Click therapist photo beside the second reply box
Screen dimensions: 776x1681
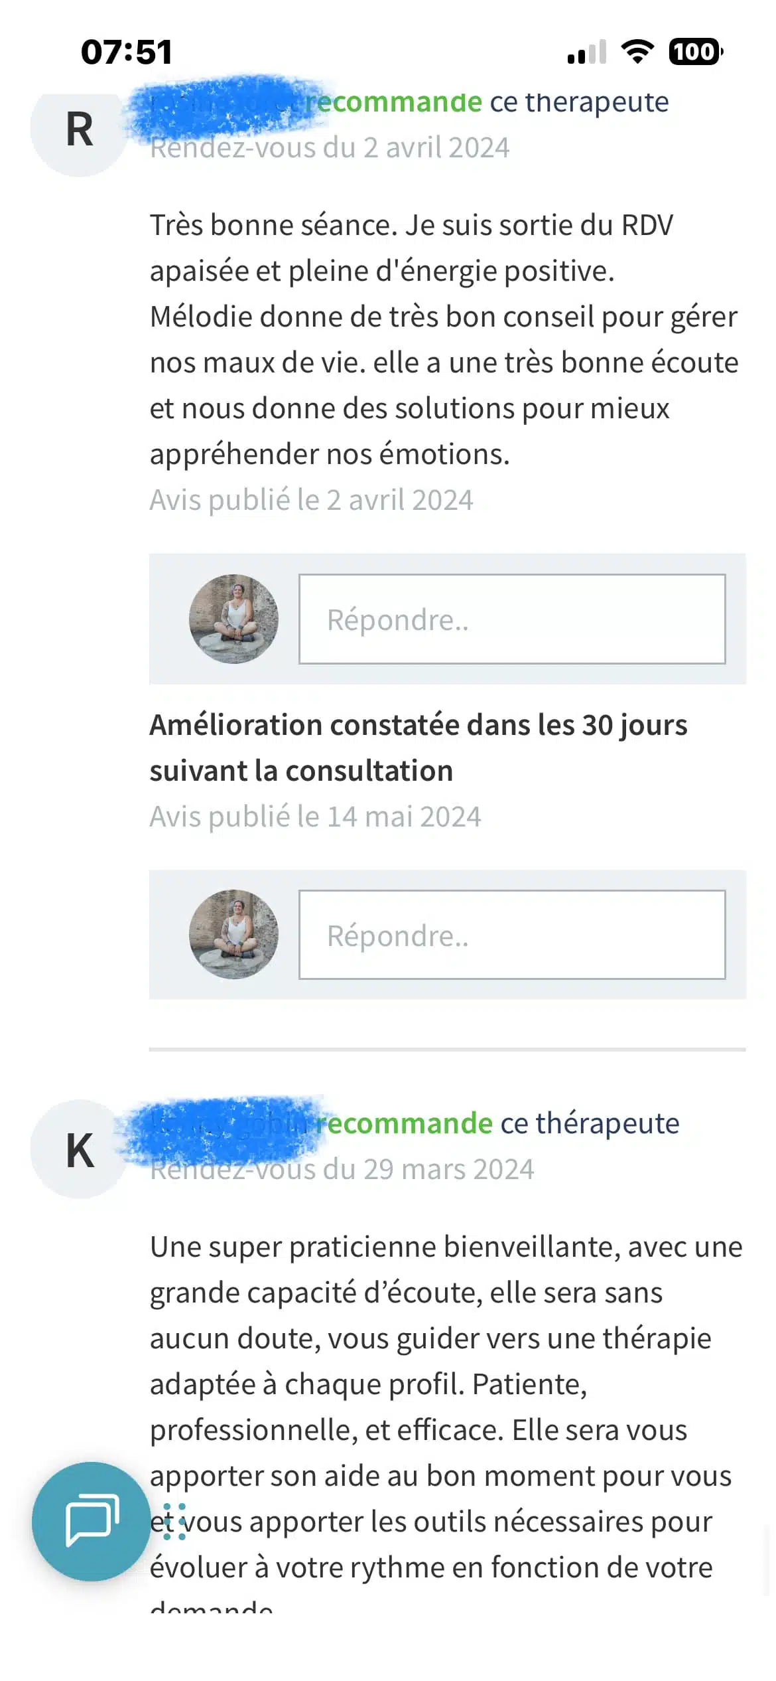click(233, 934)
